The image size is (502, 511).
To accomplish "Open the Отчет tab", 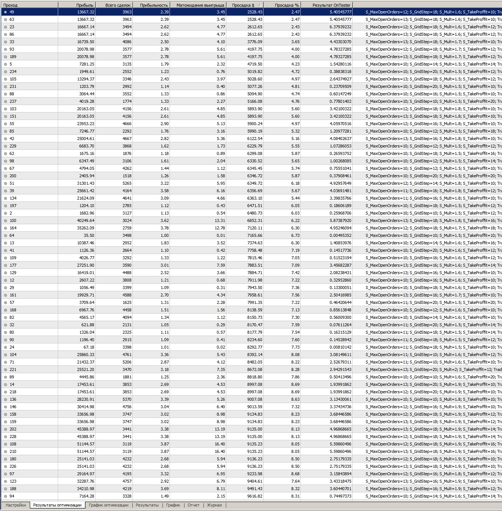I will click(x=193, y=505).
